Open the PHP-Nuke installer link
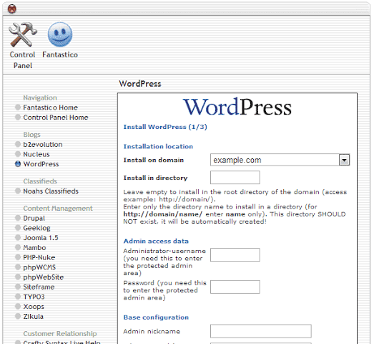This screenshot has height=344, width=374. 39,257
